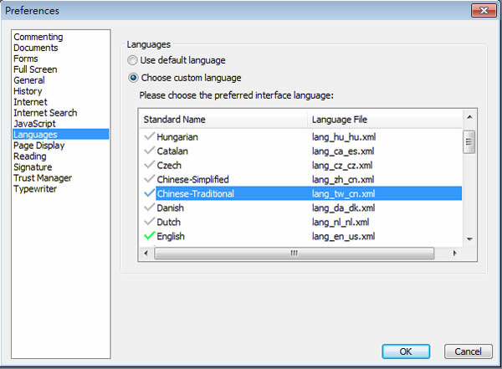The width and height of the screenshot is (502, 369).
Task: Click the checkmark icon beside Catalan
Action: click(149, 151)
